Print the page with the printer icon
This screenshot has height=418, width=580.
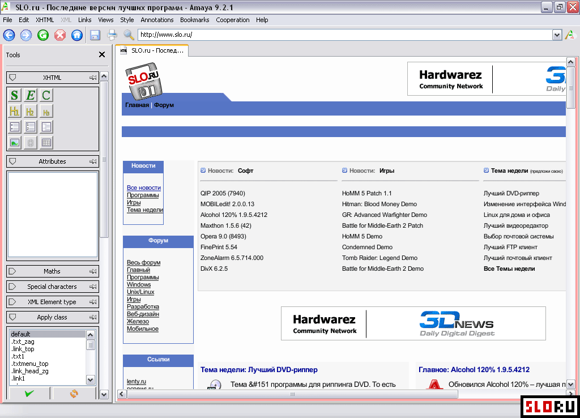(x=112, y=35)
